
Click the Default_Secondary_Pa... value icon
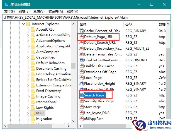coord(81,48)
